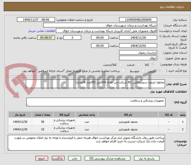
Task: Click price validity hour 09:00 field
Action: 100,46
